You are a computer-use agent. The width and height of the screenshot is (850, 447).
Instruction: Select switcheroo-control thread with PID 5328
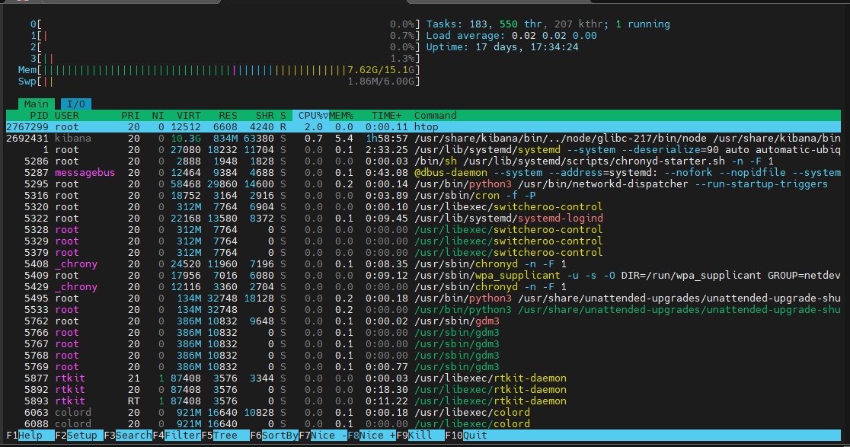click(x=423, y=230)
